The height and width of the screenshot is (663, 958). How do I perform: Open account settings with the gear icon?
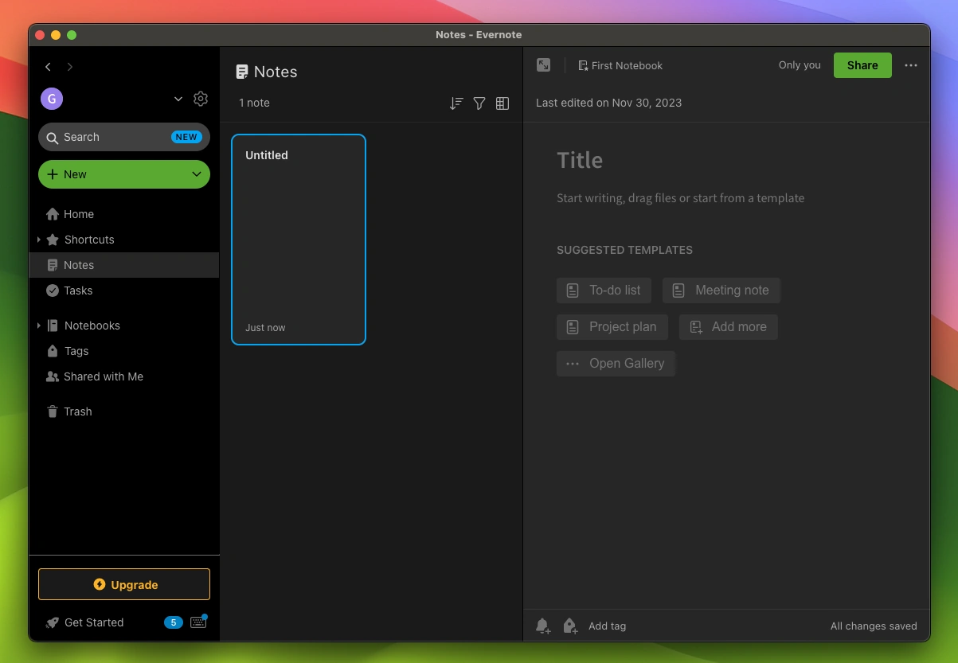click(201, 98)
